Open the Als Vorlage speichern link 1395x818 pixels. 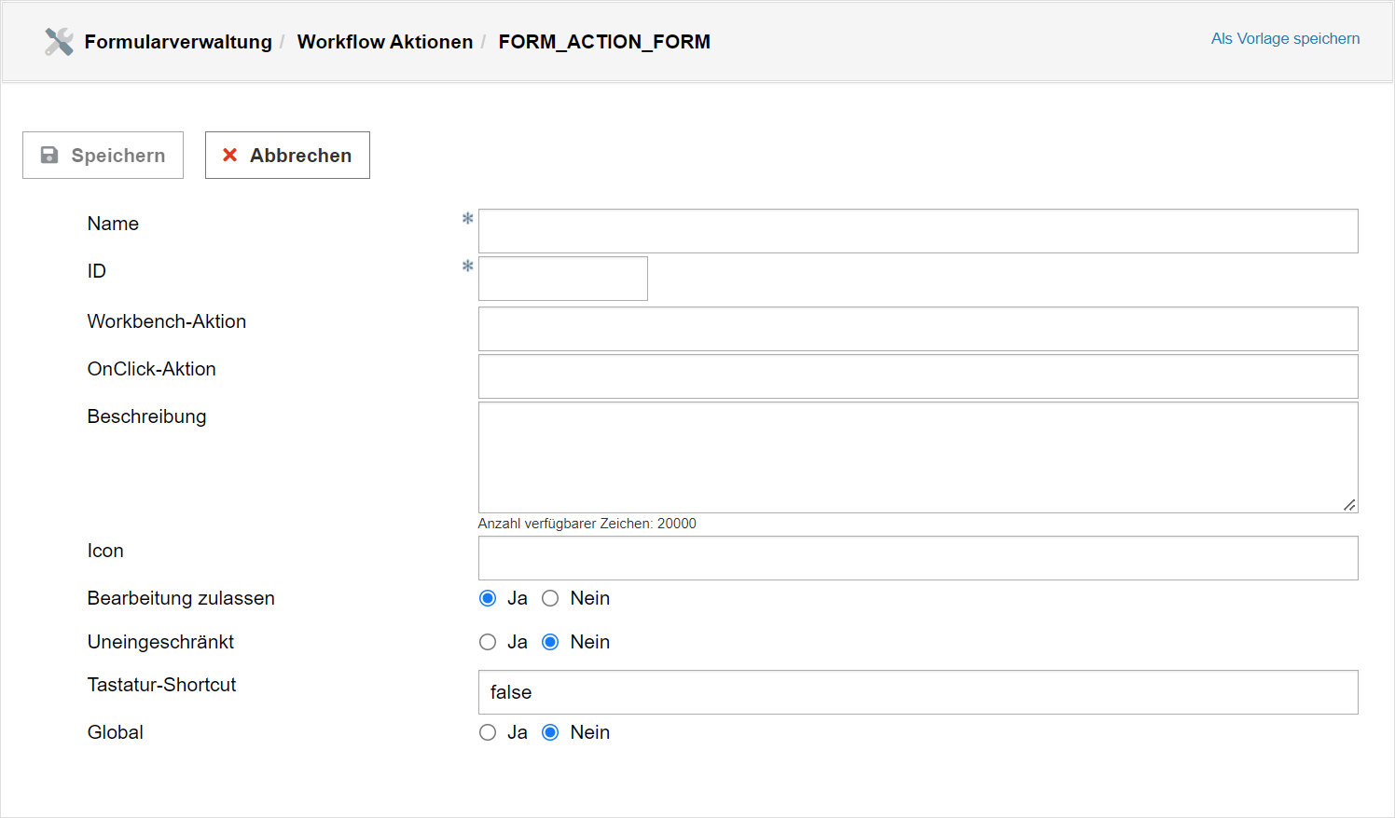(x=1284, y=39)
